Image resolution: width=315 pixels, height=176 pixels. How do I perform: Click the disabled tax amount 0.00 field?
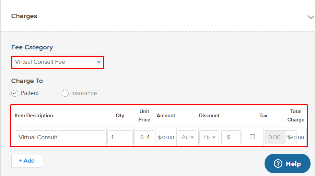point(275,137)
